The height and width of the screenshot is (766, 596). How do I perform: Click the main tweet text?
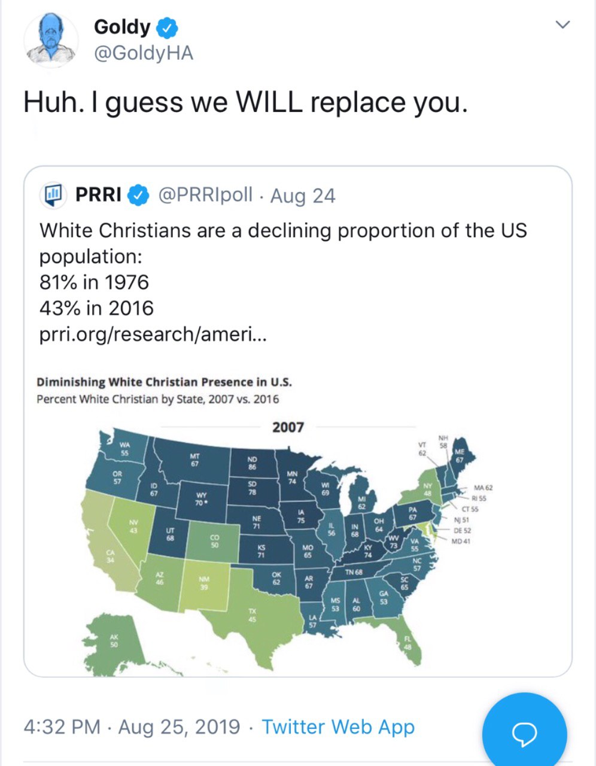[x=245, y=102]
